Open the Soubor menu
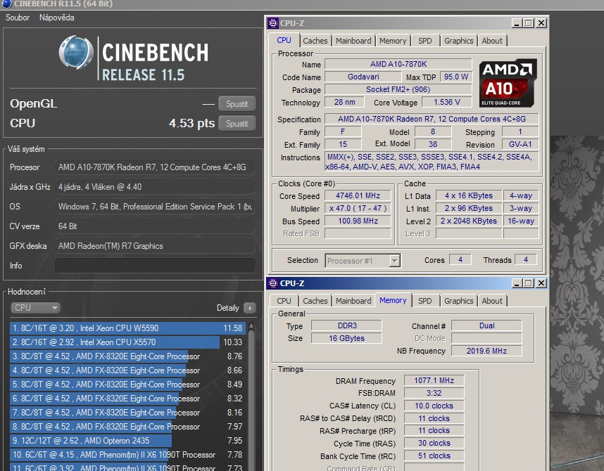The image size is (604, 471). (x=18, y=18)
